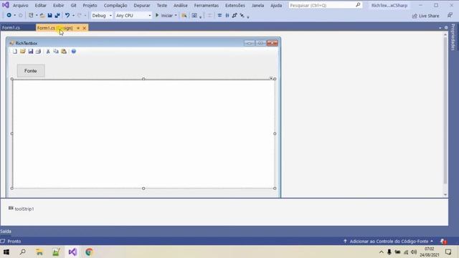Open the Depurar menu
The height and width of the screenshot is (258, 459).
[x=142, y=5]
